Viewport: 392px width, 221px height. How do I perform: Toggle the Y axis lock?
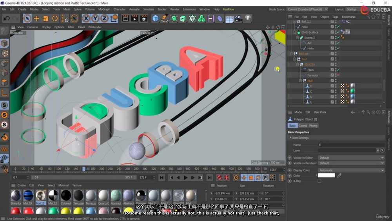click(x=95, y=18)
